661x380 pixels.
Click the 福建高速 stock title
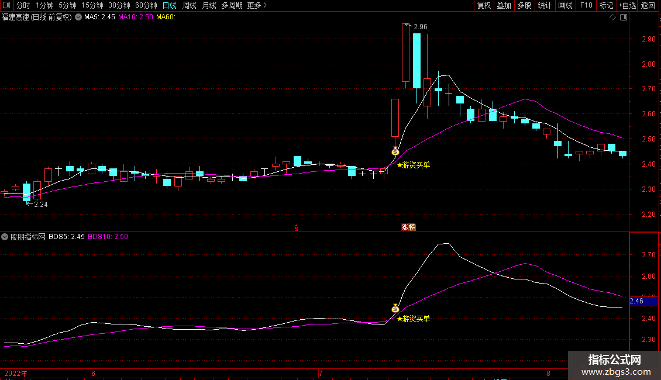[37, 17]
